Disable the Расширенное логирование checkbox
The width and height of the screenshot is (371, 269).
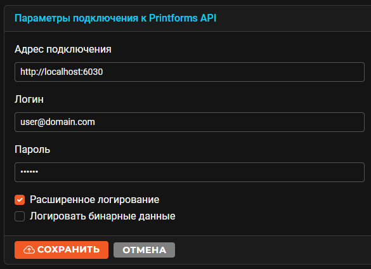pos(20,200)
